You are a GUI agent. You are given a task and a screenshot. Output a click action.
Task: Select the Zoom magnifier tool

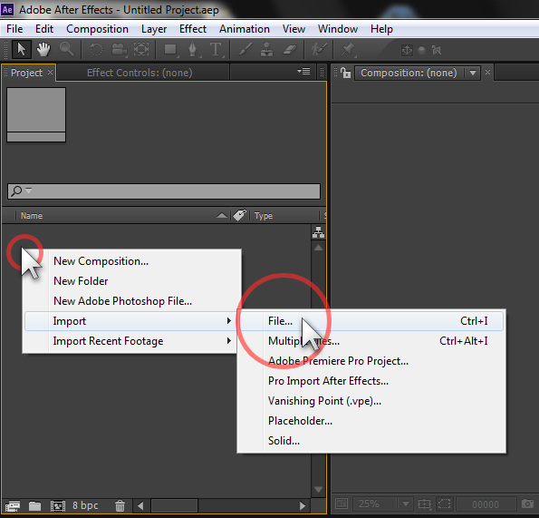point(67,49)
